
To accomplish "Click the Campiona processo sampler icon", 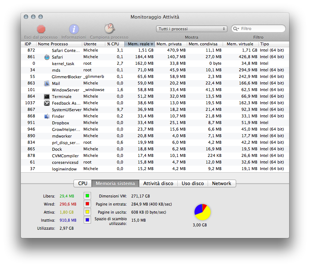I will pos(109,29).
